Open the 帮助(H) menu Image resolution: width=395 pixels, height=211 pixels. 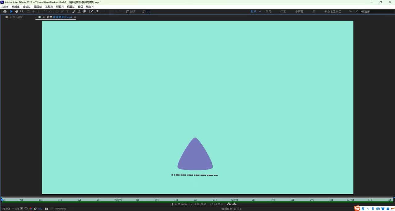tap(90, 6)
